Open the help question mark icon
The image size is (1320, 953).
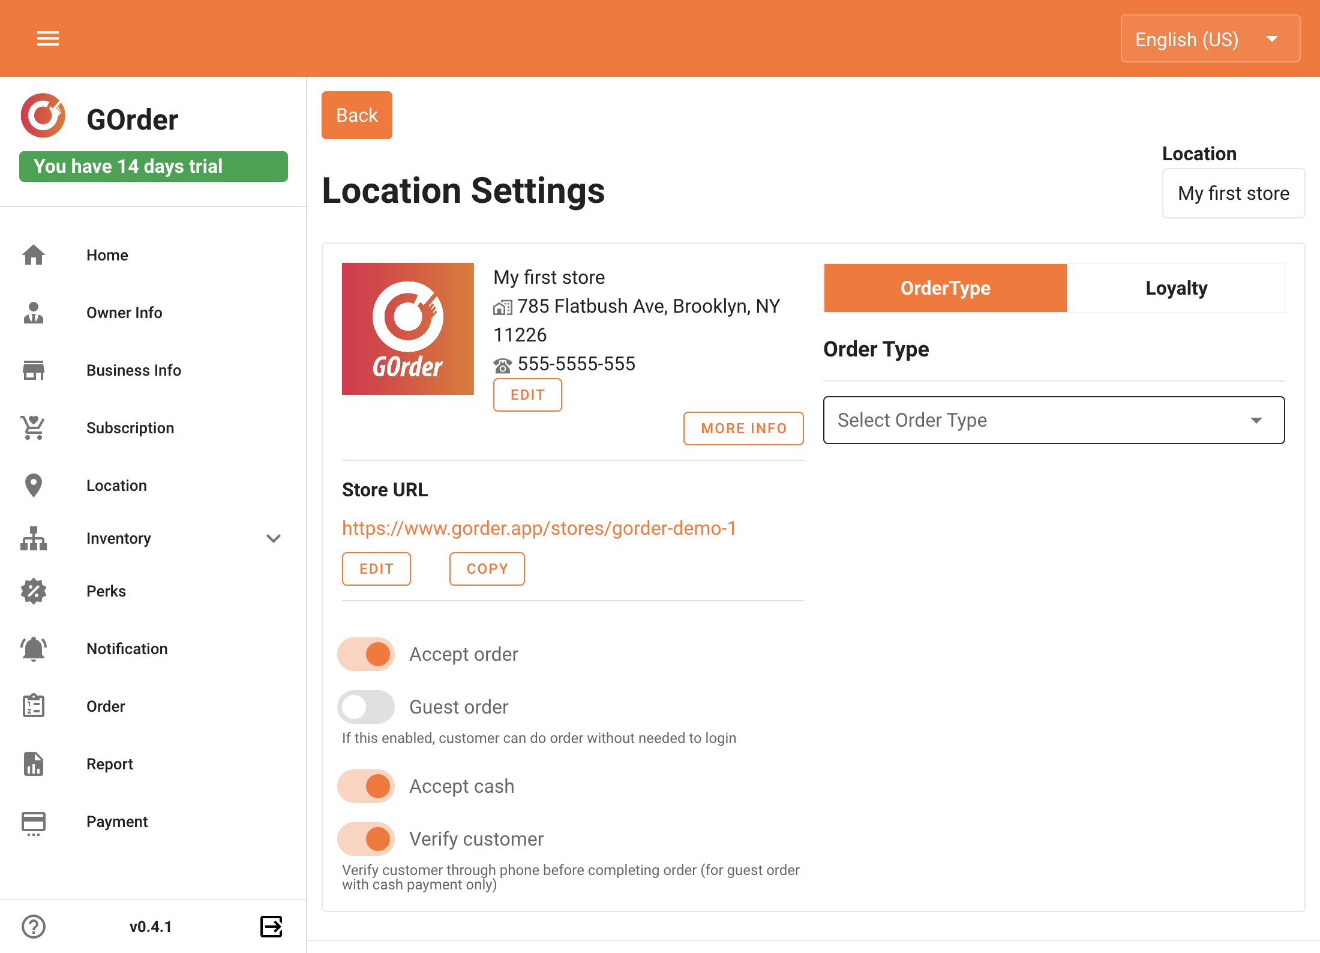point(34,927)
